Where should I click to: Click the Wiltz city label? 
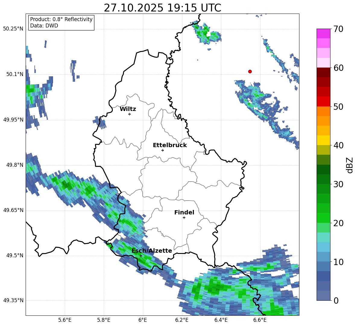pyautogui.click(x=128, y=109)
